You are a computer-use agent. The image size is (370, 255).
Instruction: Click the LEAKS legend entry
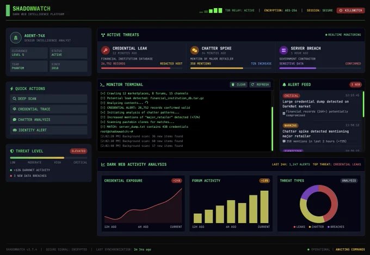pyautogui.click(x=299, y=227)
